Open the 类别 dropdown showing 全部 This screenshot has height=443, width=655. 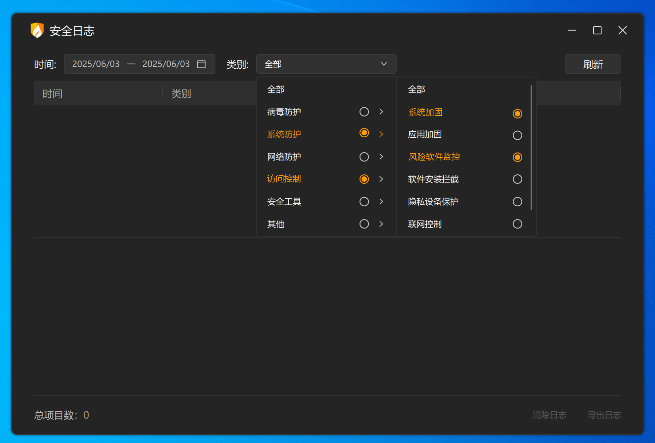(326, 64)
